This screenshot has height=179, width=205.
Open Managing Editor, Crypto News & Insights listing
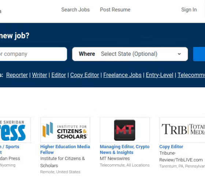124,150
